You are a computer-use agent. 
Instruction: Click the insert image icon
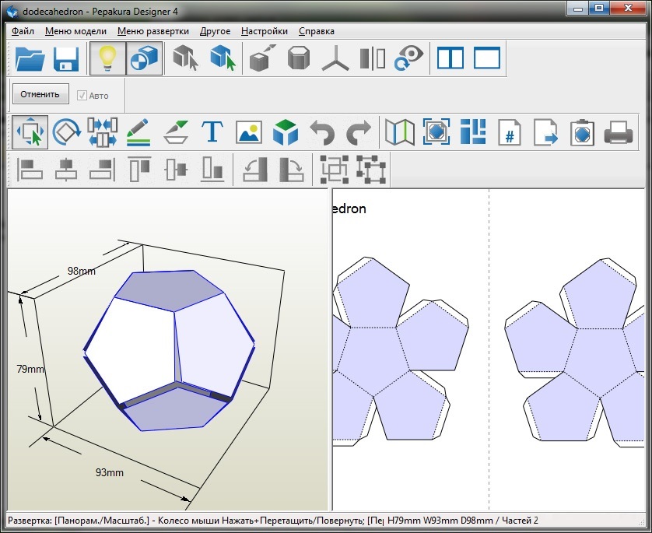click(249, 132)
